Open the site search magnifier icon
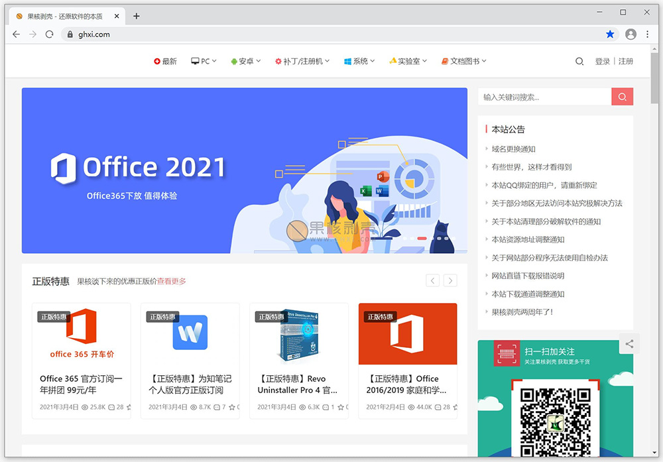 pos(579,61)
